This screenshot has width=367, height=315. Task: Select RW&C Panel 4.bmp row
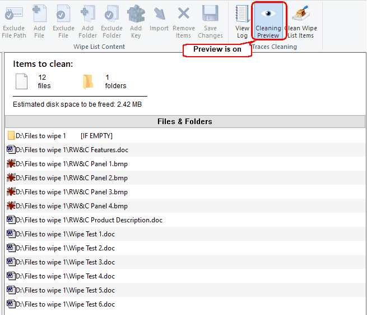click(185, 206)
